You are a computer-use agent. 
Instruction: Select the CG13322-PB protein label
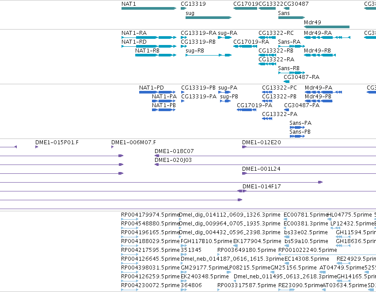coord(279,97)
